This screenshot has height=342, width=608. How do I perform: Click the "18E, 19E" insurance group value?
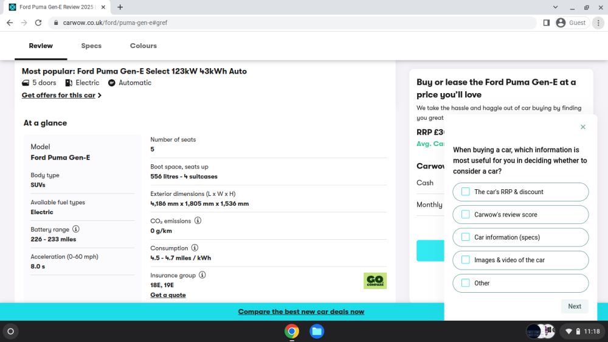click(162, 285)
